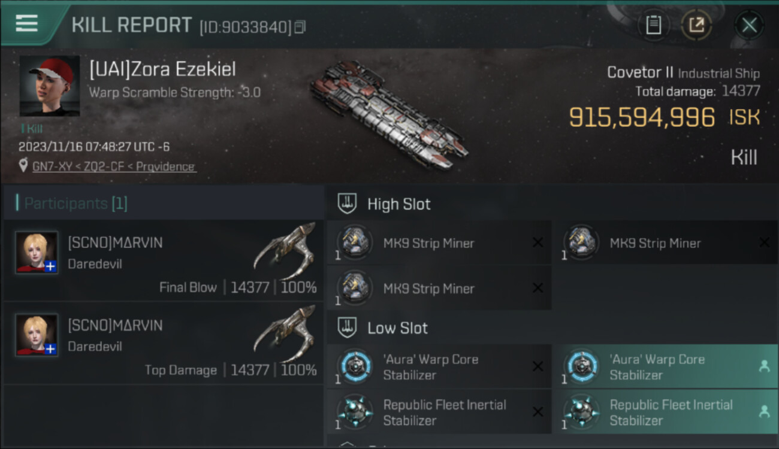Click the clipboard report icon
This screenshot has width=779, height=449.
pyautogui.click(x=653, y=25)
